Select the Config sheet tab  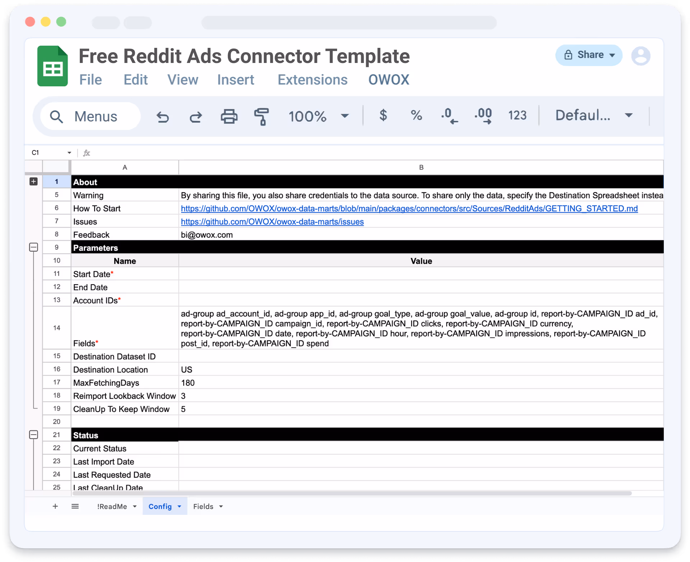point(160,507)
